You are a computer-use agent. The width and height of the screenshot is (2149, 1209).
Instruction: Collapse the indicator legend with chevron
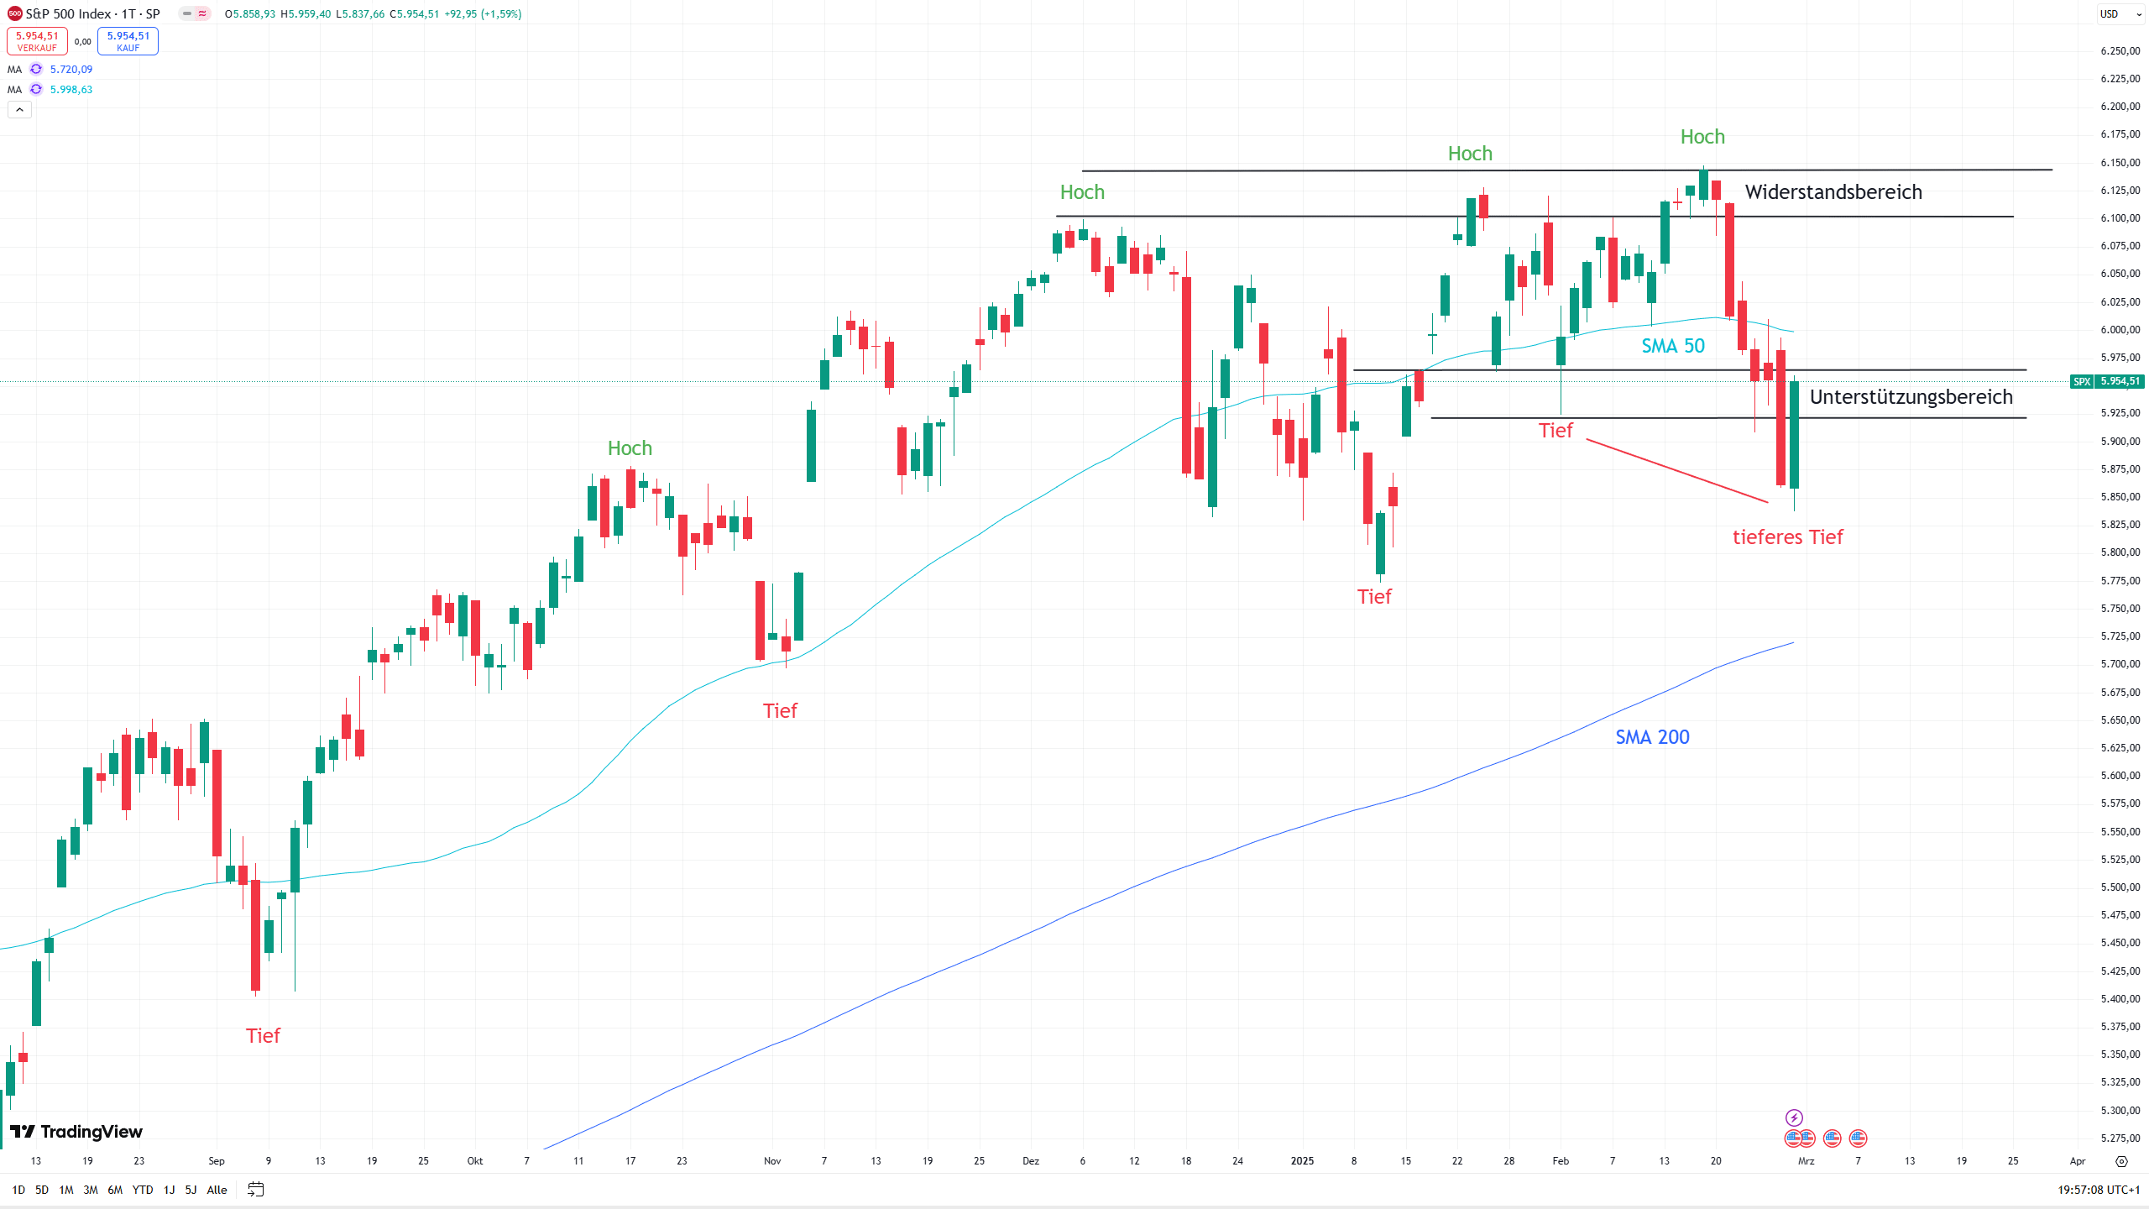click(x=19, y=110)
